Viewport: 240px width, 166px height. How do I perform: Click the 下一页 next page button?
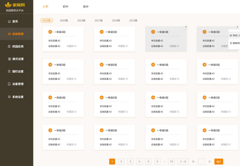pos(183,162)
